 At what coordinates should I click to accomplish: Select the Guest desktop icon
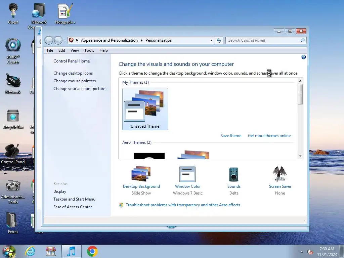13,13
